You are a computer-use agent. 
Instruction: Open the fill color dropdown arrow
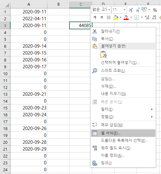[121, 17]
